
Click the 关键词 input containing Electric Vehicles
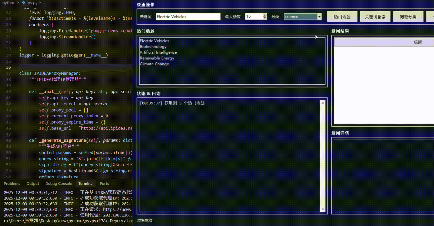click(188, 17)
